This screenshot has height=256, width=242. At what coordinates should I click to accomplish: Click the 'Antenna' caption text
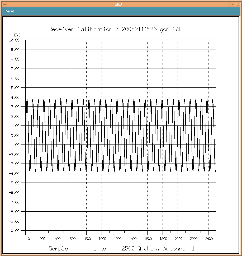[x=174, y=249]
